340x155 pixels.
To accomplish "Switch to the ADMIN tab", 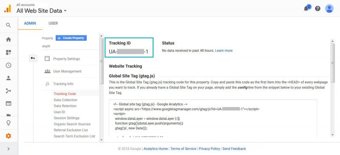I will (30, 23).
